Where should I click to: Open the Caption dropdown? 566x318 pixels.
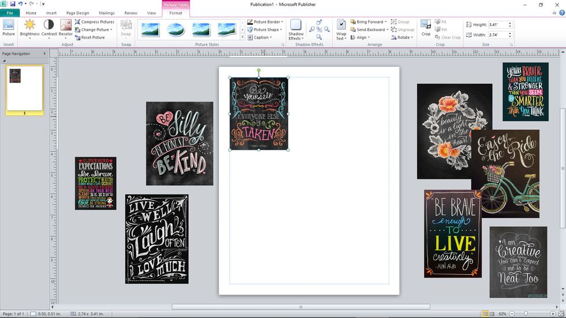[259, 38]
